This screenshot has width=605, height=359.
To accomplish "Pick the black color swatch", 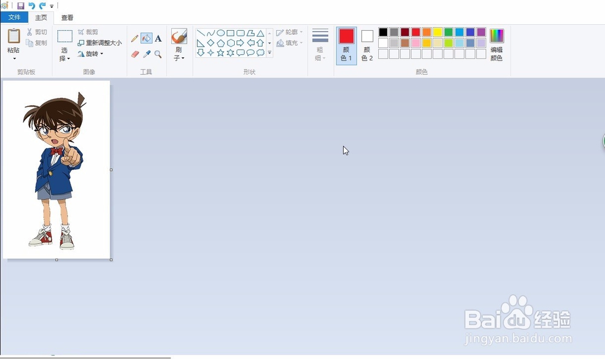I will [x=383, y=32].
